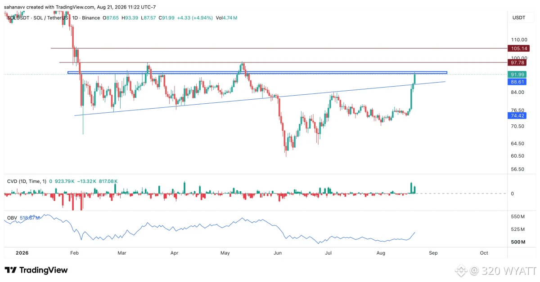Click the 56.50 price axis label
540x282 pixels.
pyautogui.click(x=518, y=169)
